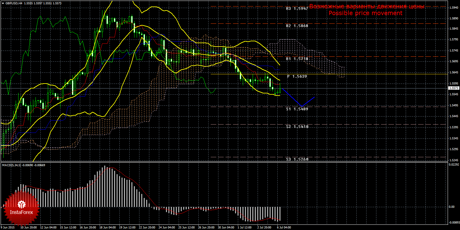The height and width of the screenshot is (230, 460).
Task: Click the 0.00 level on MACD scale
Action: 451,207
